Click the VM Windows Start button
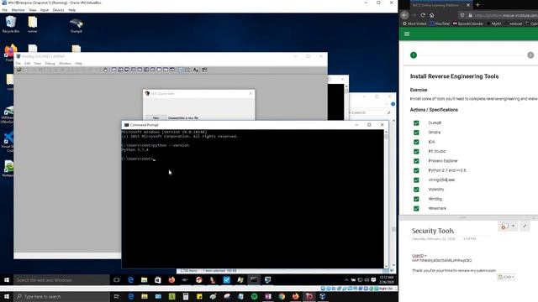 pos(7,279)
